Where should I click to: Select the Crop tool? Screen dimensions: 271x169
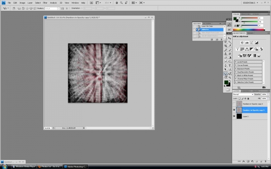click(226, 46)
